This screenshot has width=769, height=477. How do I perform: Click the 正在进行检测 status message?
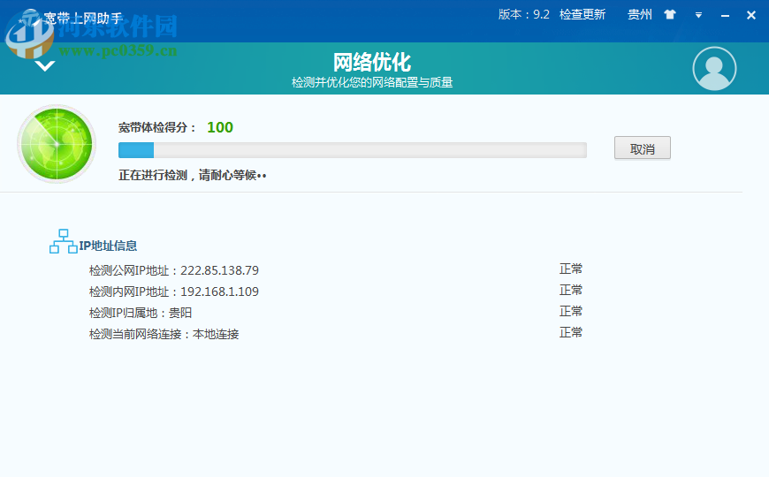coord(193,176)
